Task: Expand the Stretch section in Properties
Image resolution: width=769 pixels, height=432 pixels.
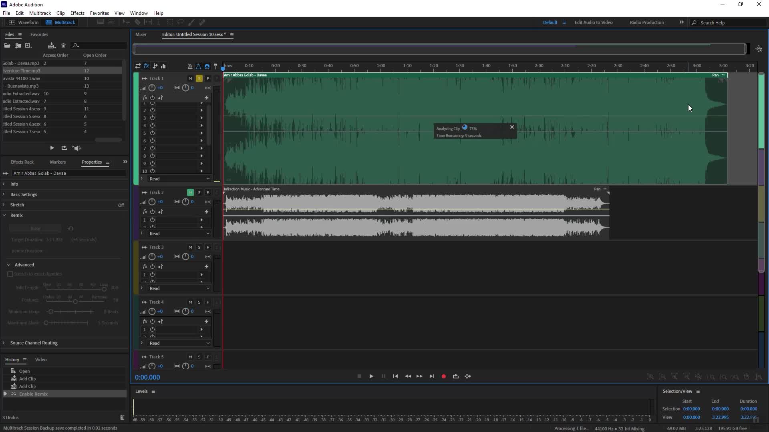Action: click(x=4, y=205)
